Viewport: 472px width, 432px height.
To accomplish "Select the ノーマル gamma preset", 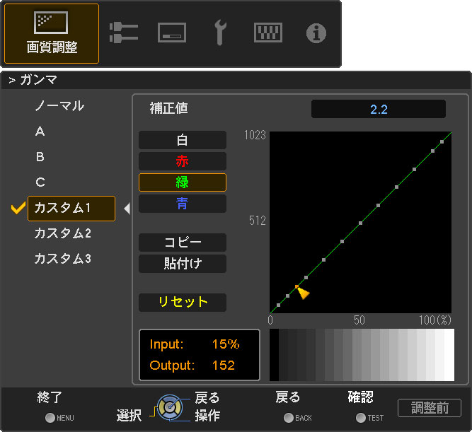I will point(59,106).
